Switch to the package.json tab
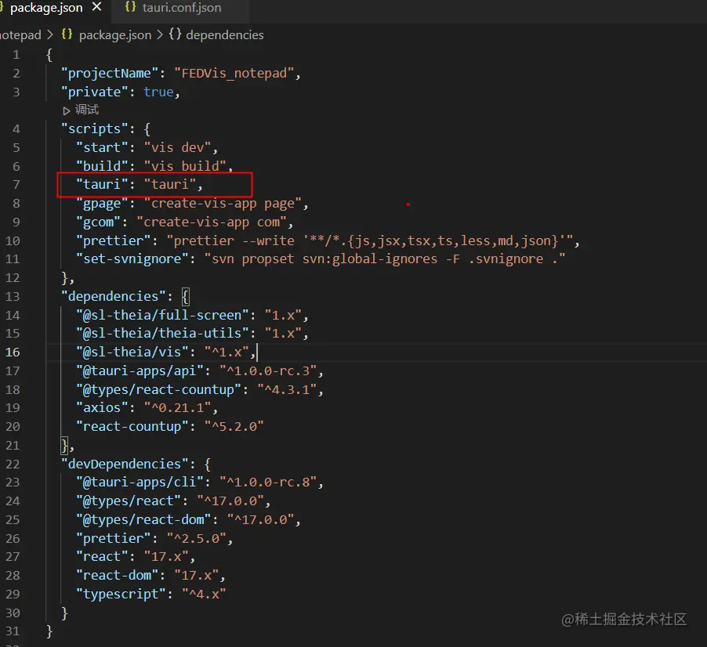Viewport: 707px width, 647px height. tap(46, 8)
